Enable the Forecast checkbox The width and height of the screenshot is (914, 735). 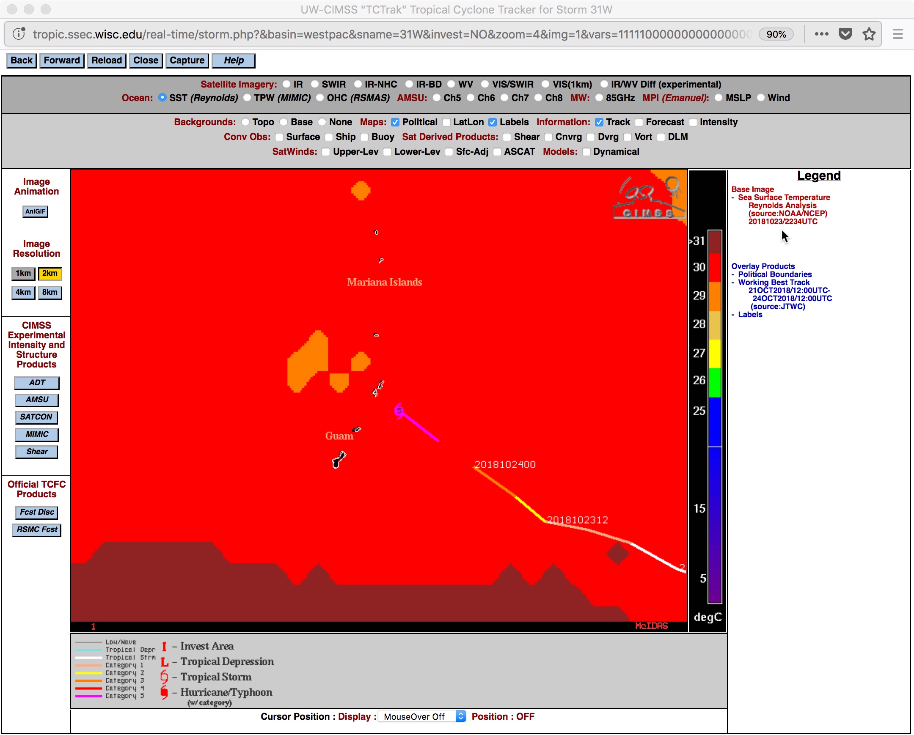[639, 122]
